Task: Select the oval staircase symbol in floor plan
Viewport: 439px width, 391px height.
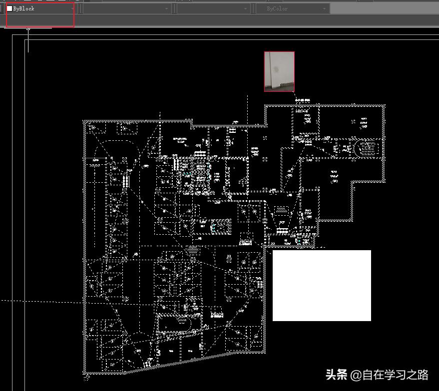Action: pos(367,148)
